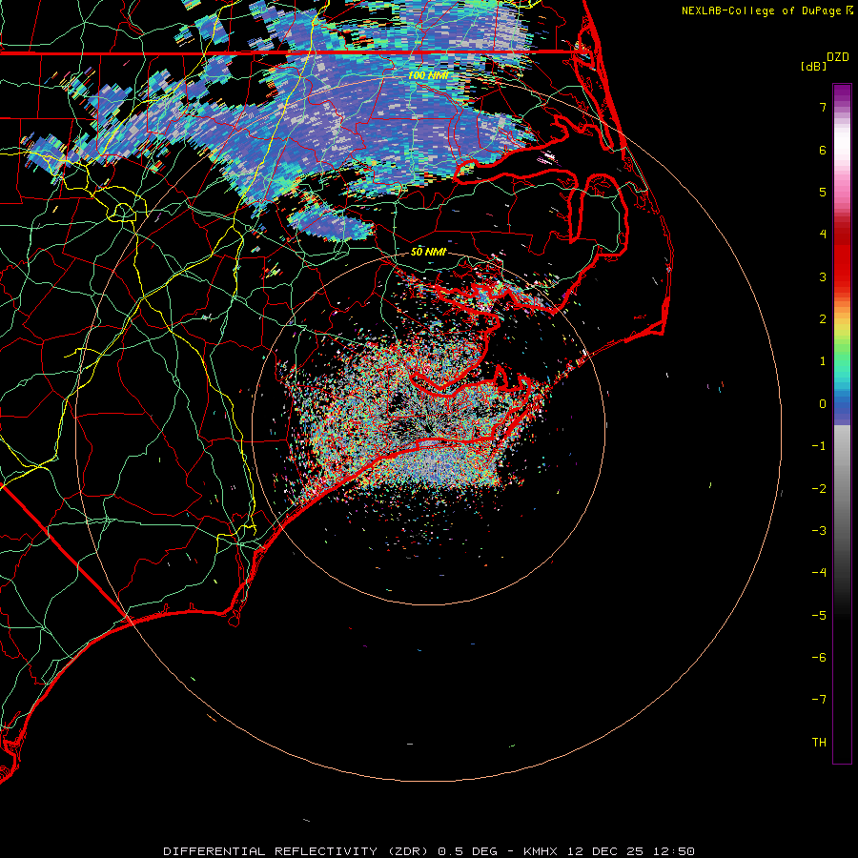Screen dimensions: 858x858
Task: Click the '100 NMI' range ring label
Action: pos(428,75)
